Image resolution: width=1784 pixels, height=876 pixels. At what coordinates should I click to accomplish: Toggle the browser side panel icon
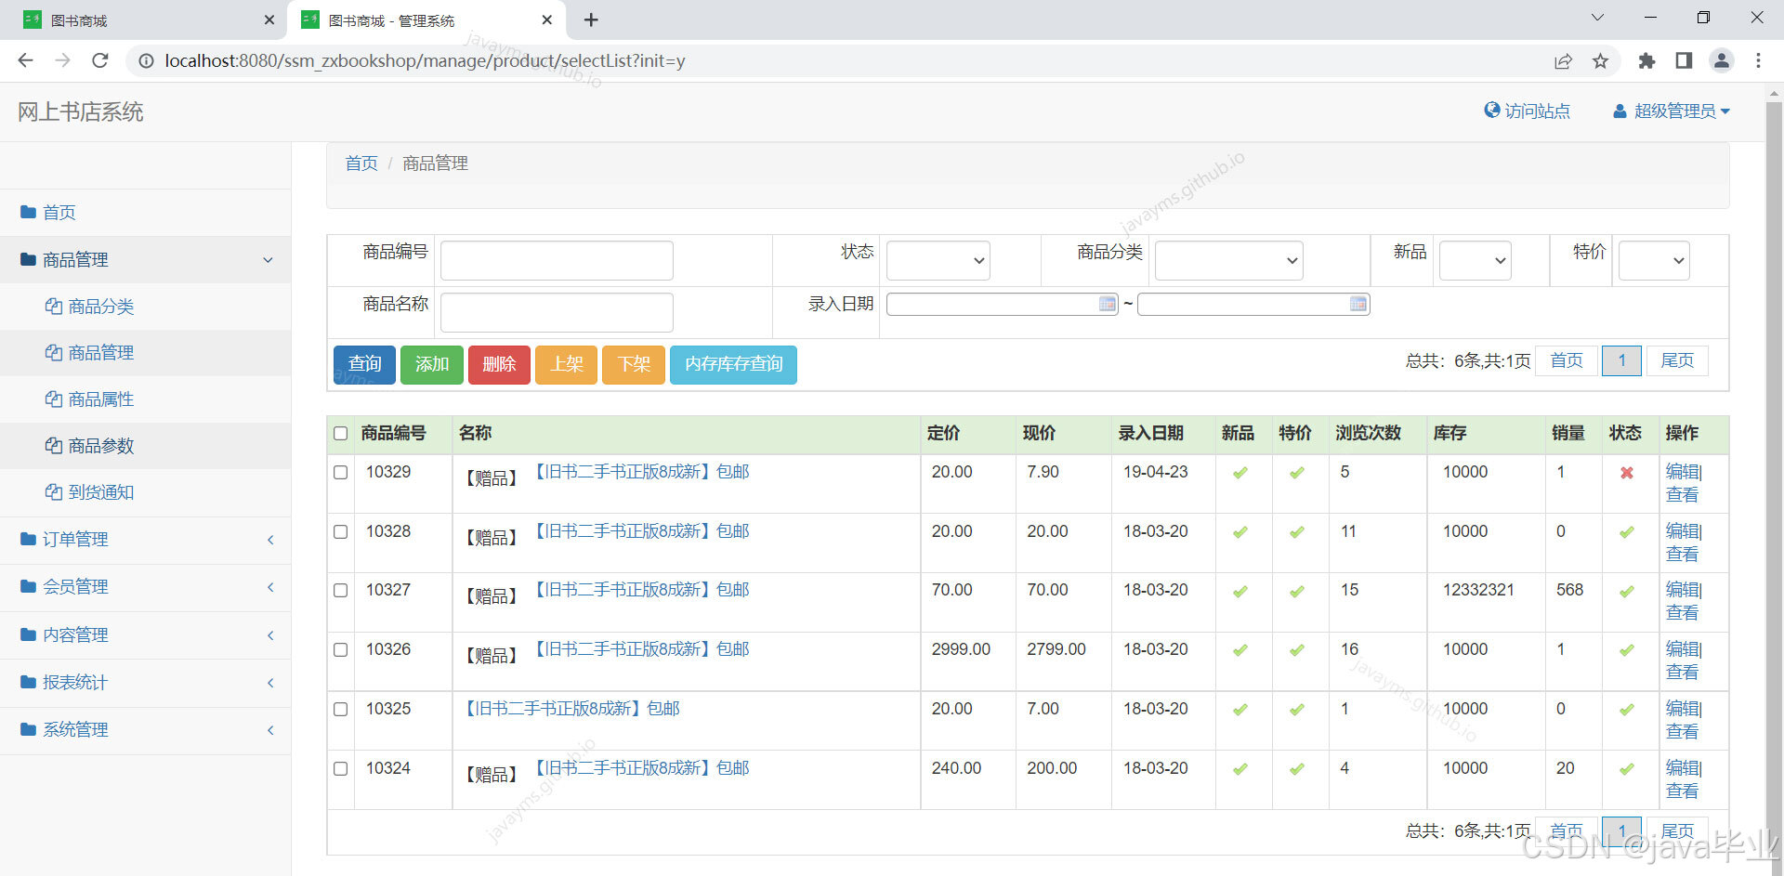point(1684,60)
